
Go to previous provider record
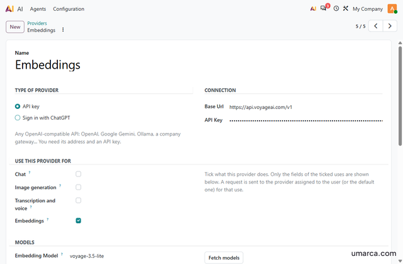tap(376, 26)
